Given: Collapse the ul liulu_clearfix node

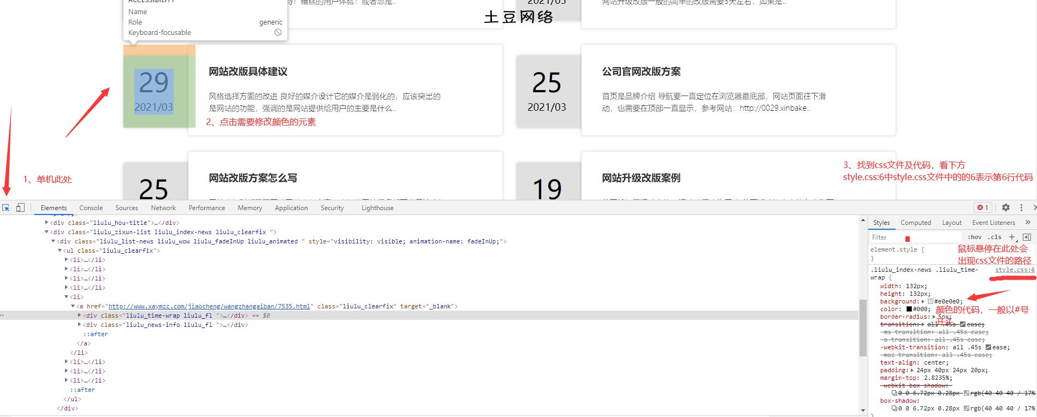Looking at the screenshot, I should 60,251.
